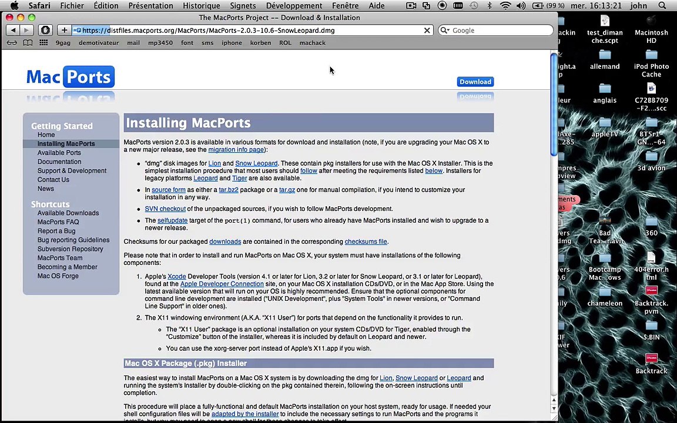Screen dimensions: 677x423
Task: Click scrollbar down arrow
Action: 554,408
